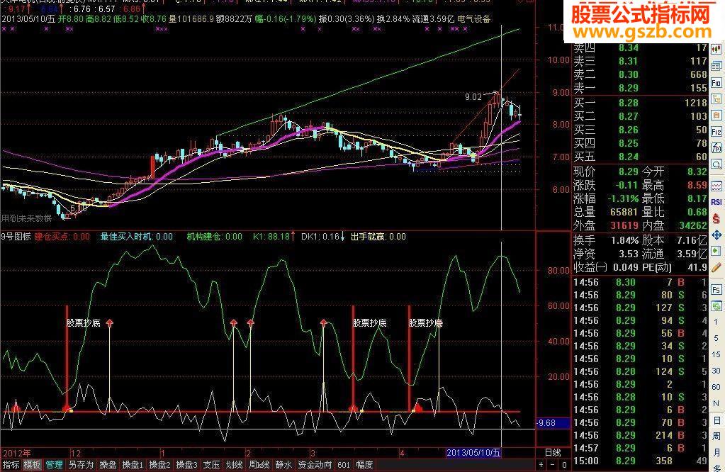Select the 划线 template tab
The image size is (725, 472).
(234, 465)
